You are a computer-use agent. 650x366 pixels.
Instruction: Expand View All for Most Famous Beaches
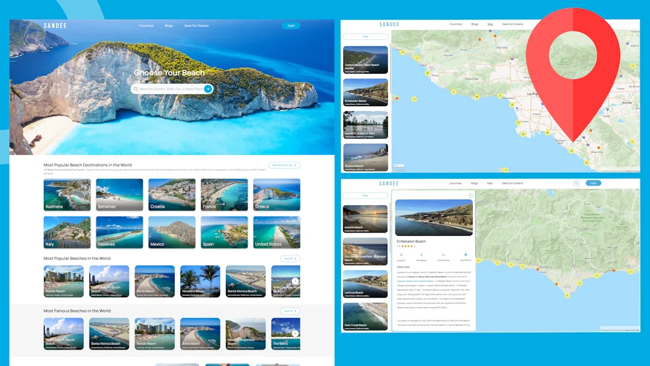[x=290, y=311]
